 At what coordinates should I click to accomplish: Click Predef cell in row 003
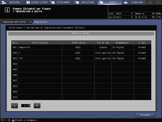click(143, 58)
